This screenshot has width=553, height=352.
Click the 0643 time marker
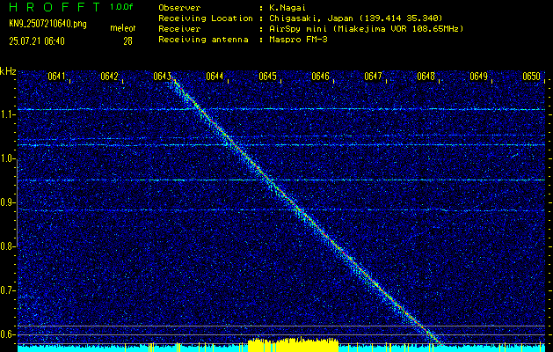tap(163, 77)
